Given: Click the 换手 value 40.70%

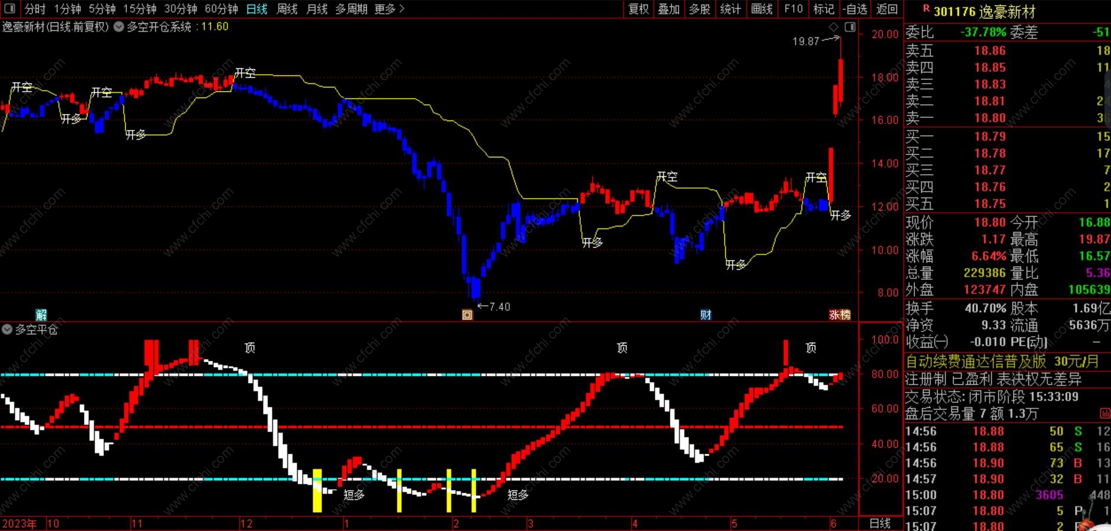Looking at the screenshot, I should pos(986,308).
